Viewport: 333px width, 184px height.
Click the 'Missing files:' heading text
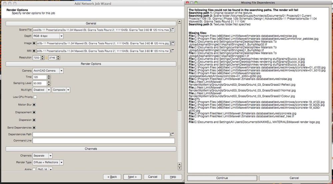[198, 33]
